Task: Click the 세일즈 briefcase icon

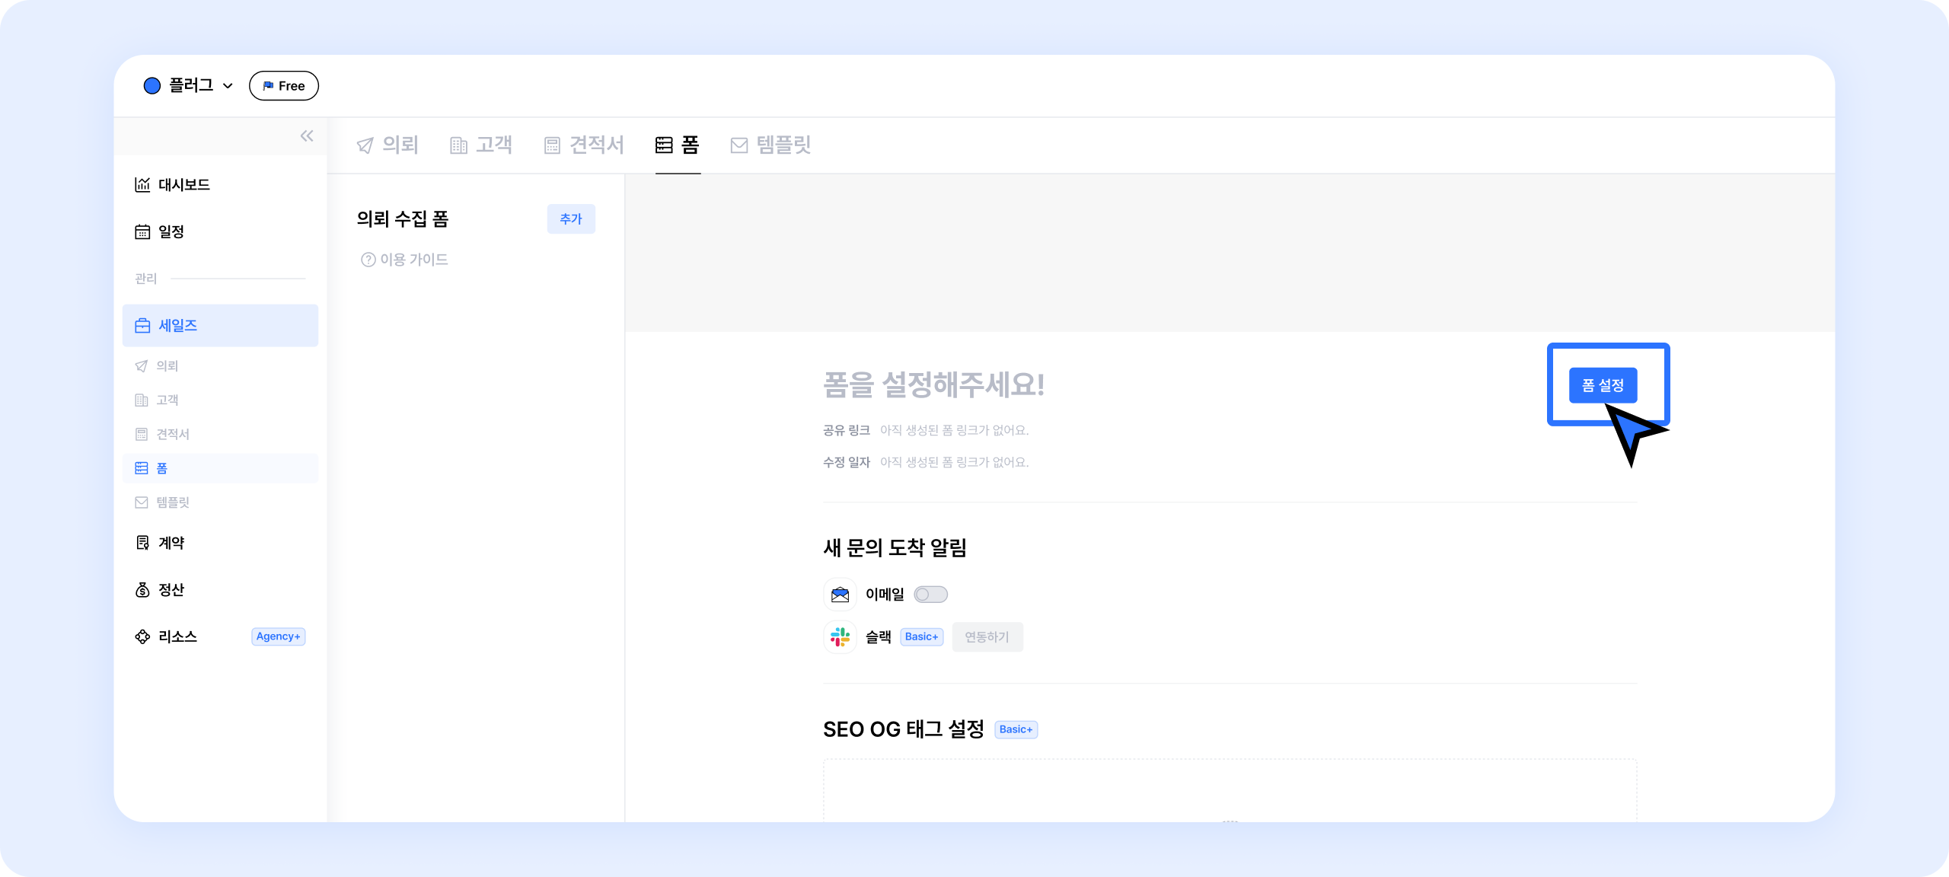Action: point(142,326)
